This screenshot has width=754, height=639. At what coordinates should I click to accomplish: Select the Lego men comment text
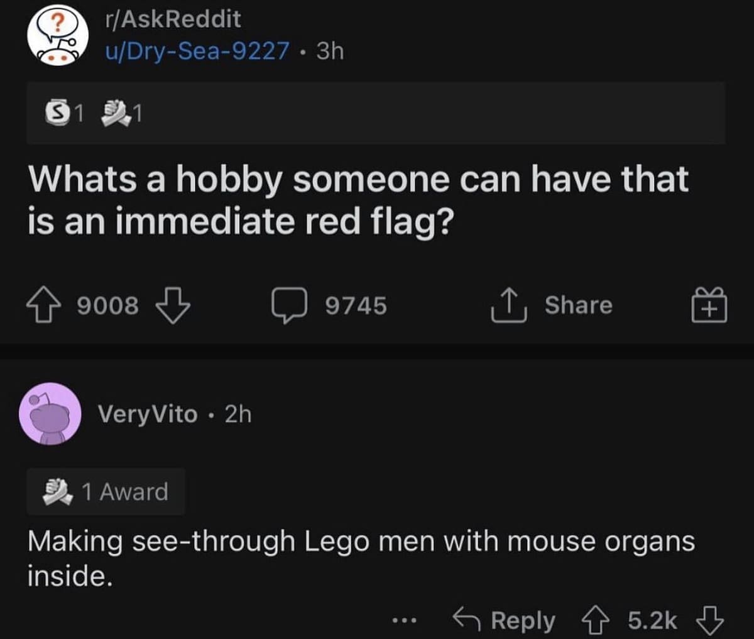361,558
